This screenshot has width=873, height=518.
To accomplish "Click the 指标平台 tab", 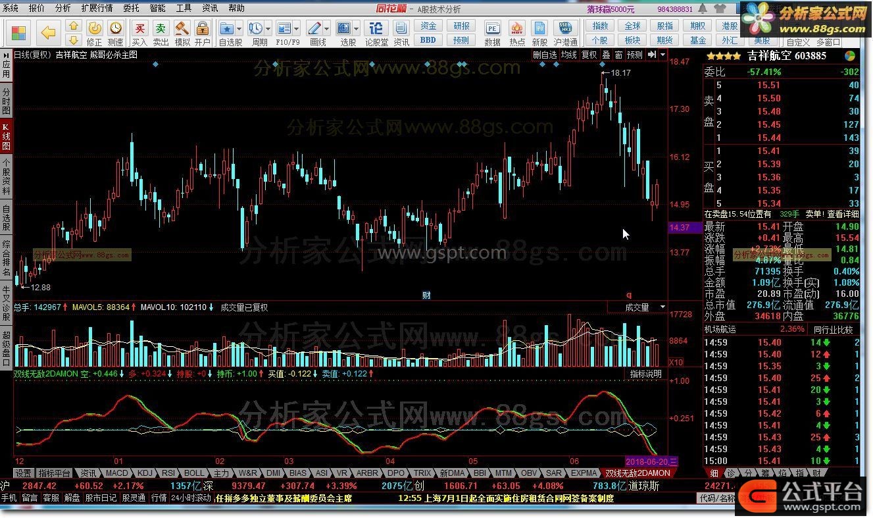I will tap(54, 473).
